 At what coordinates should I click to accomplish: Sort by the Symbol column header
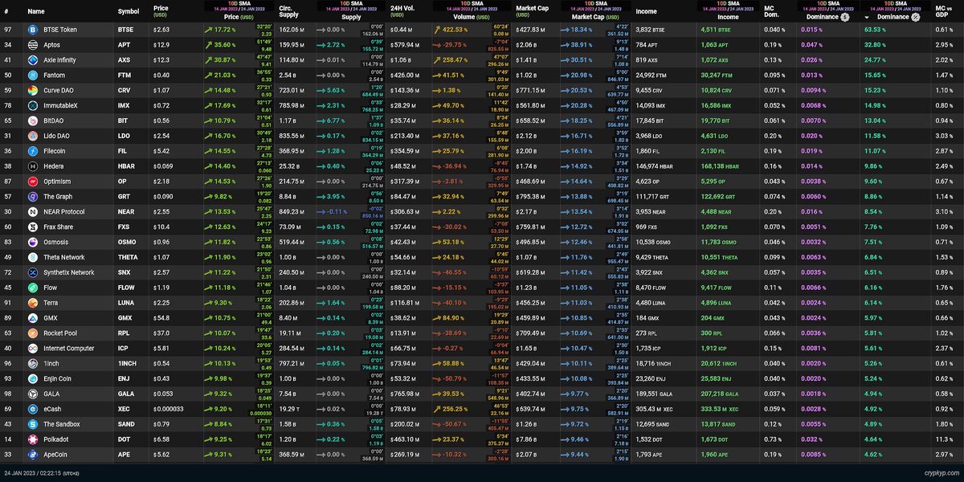tap(128, 12)
